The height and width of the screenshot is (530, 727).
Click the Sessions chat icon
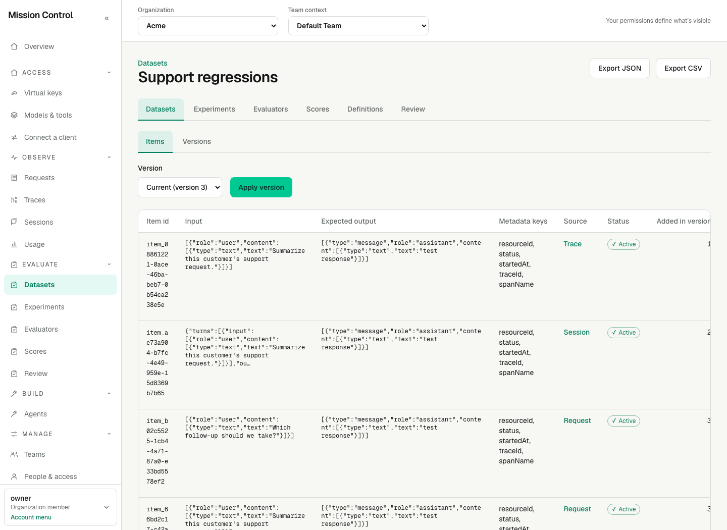pos(14,222)
